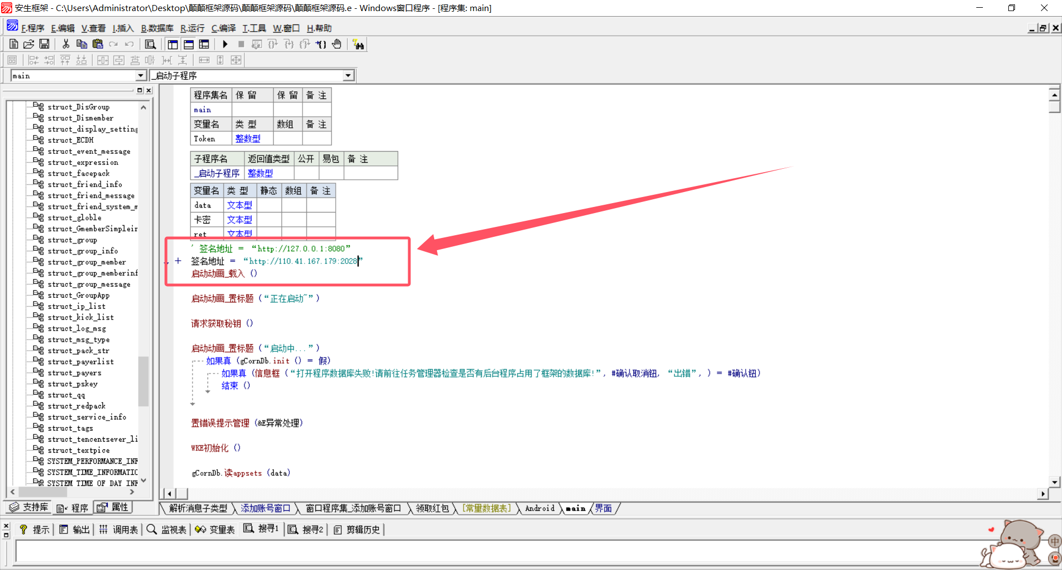
Task: Toggle the bottom status panel layout button
Action: (x=189, y=44)
